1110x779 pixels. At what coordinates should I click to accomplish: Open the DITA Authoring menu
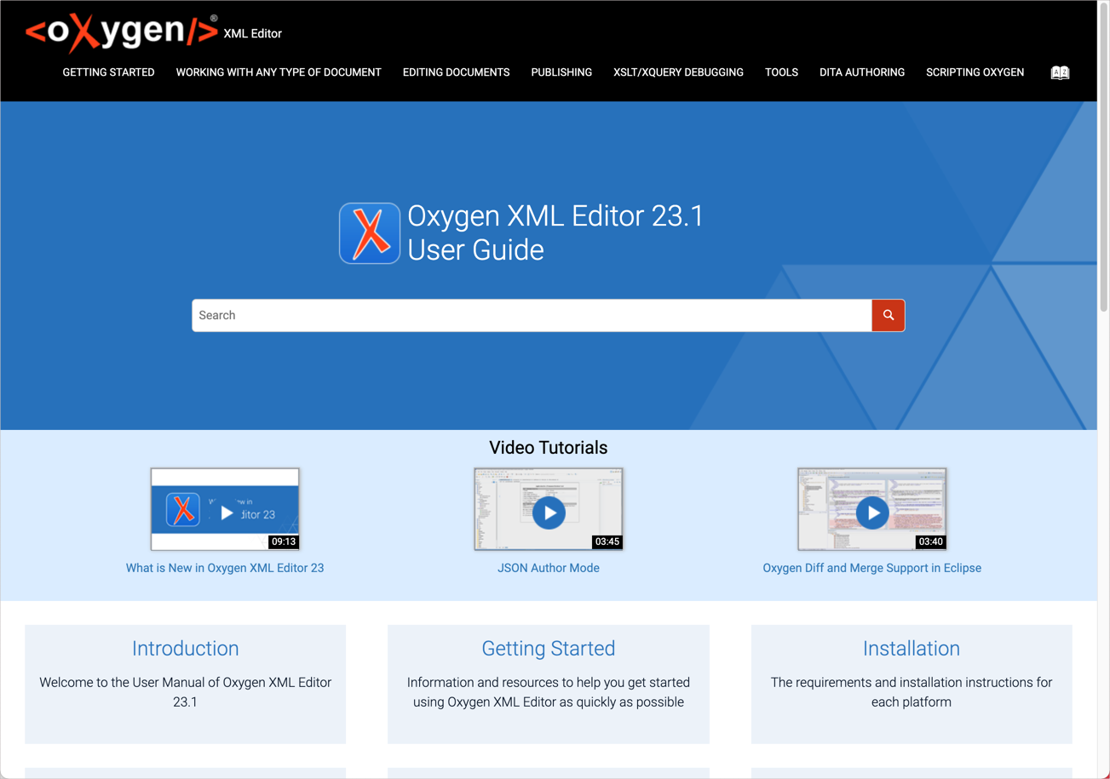tap(862, 72)
